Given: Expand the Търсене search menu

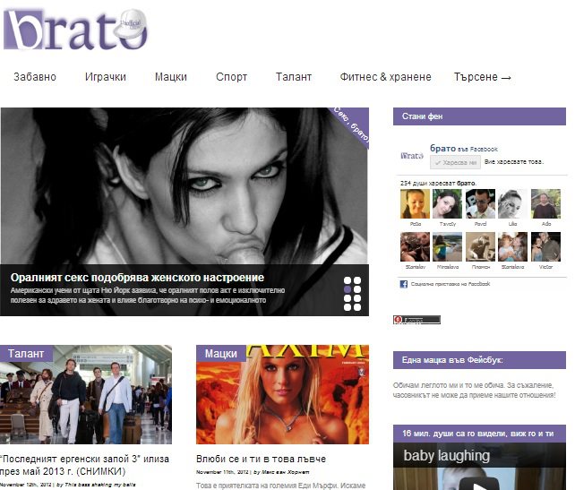Looking at the screenshot, I should pos(482,77).
